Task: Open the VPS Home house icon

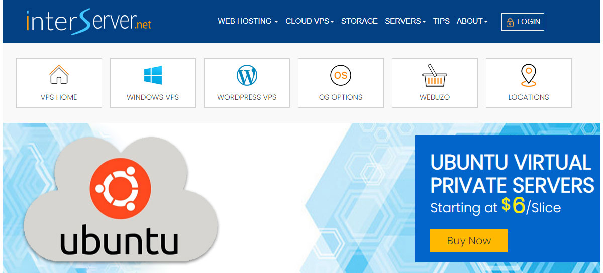Action: coord(59,75)
